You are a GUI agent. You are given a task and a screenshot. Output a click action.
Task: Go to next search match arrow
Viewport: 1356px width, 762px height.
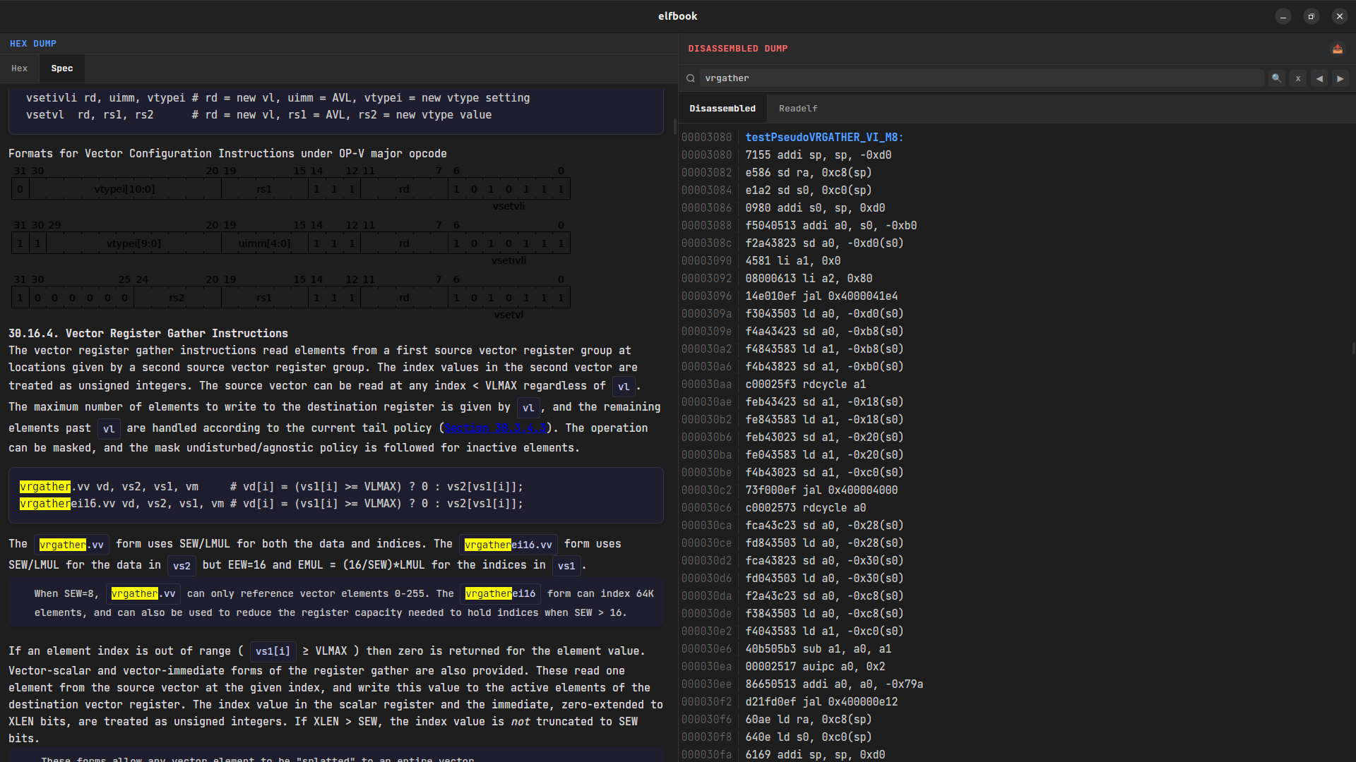[1340, 78]
